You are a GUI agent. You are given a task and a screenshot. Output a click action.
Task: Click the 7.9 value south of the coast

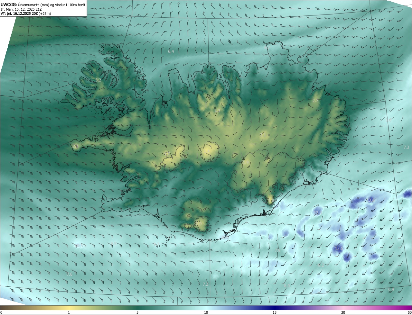tap(277, 250)
